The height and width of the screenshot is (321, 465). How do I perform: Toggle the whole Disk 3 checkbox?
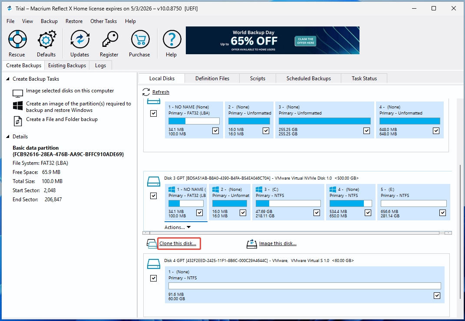click(x=153, y=196)
